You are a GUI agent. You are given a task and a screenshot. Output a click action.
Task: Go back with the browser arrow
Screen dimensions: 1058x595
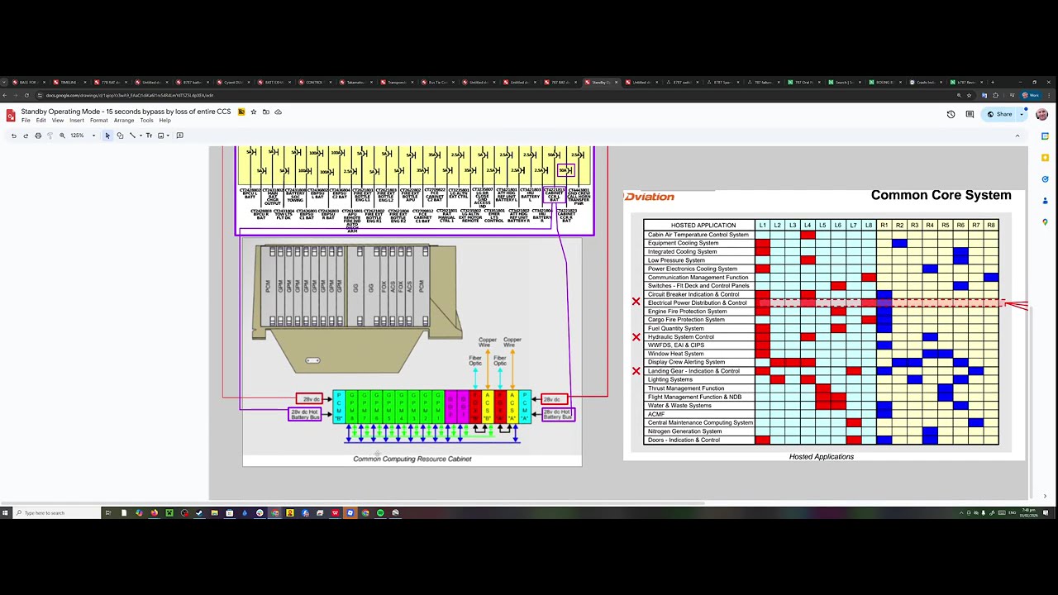[x=6, y=95]
